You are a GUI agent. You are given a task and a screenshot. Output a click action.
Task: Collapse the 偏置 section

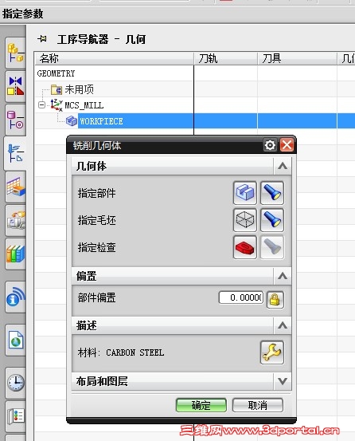283,276
